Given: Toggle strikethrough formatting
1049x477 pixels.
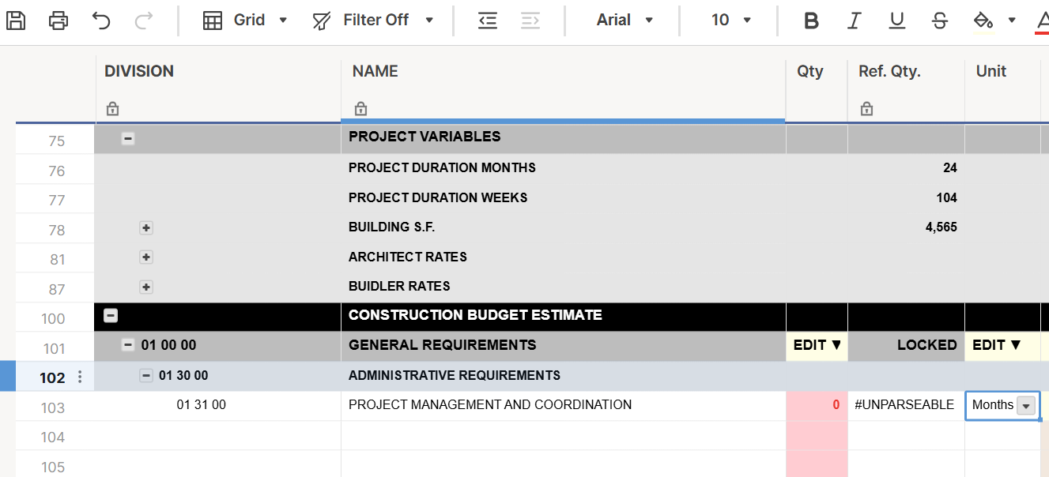Looking at the screenshot, I should tap(939, 20).
